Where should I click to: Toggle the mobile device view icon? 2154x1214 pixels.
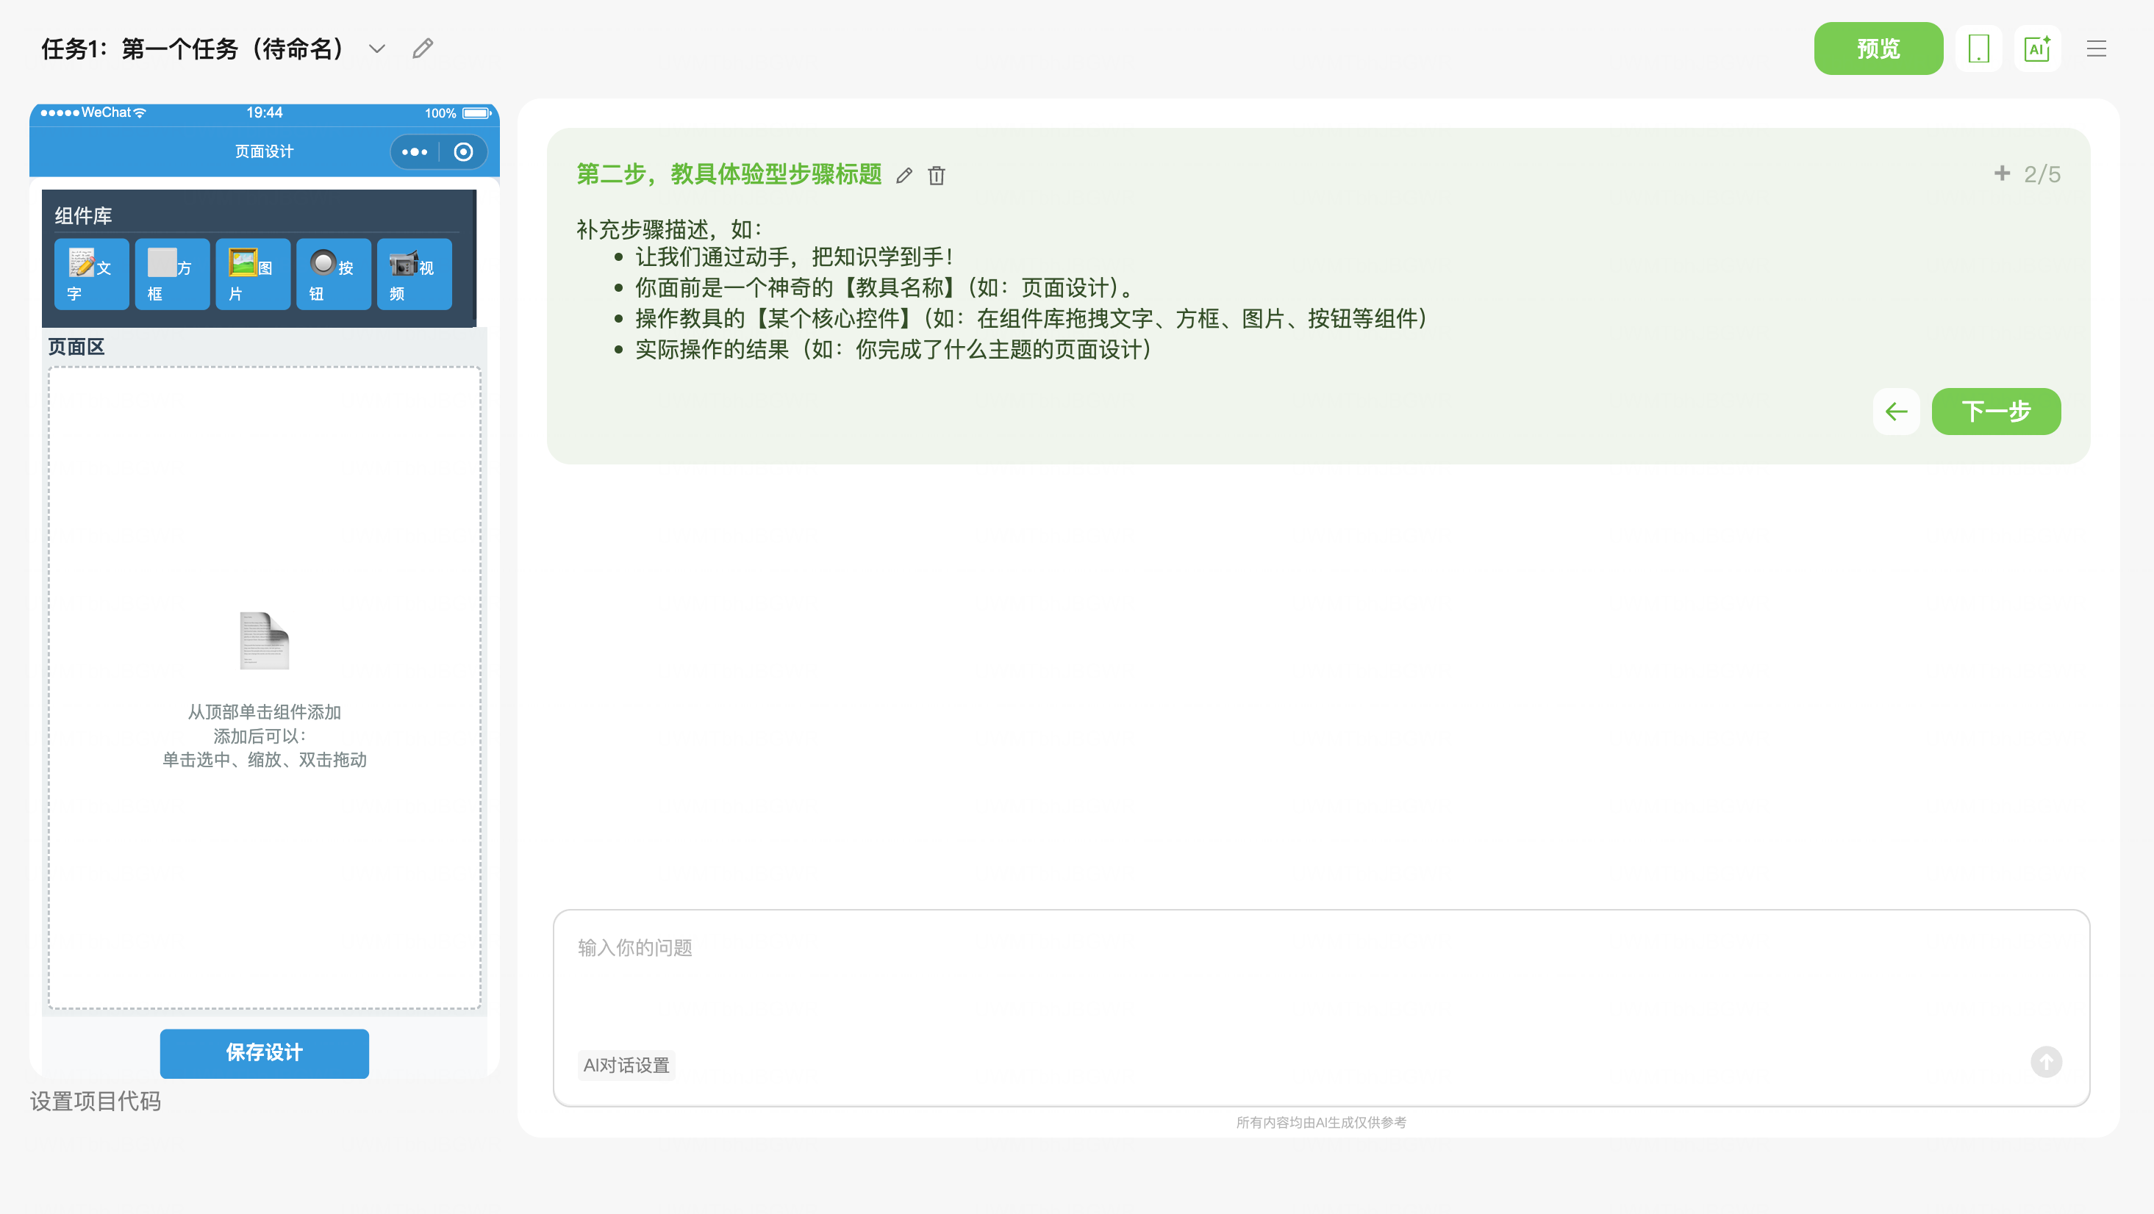point(1978,49)
